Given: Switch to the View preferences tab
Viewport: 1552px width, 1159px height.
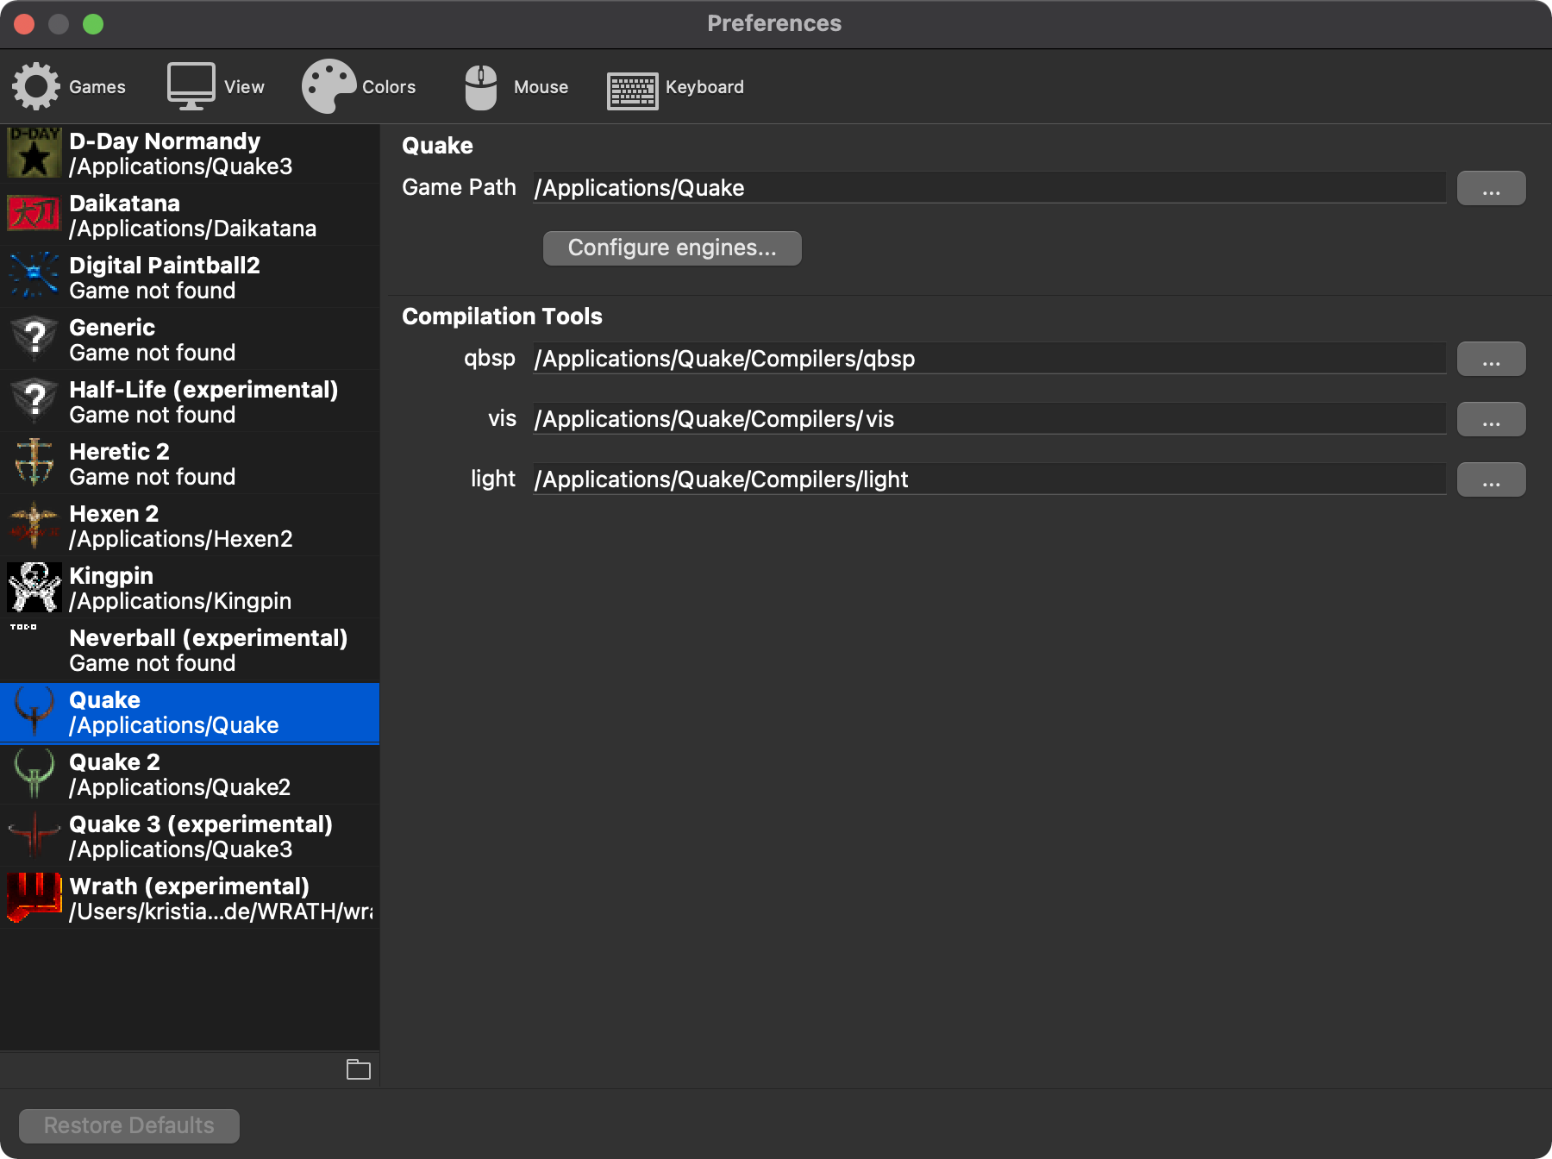Looking at the screenshot, I should point(191,86).
